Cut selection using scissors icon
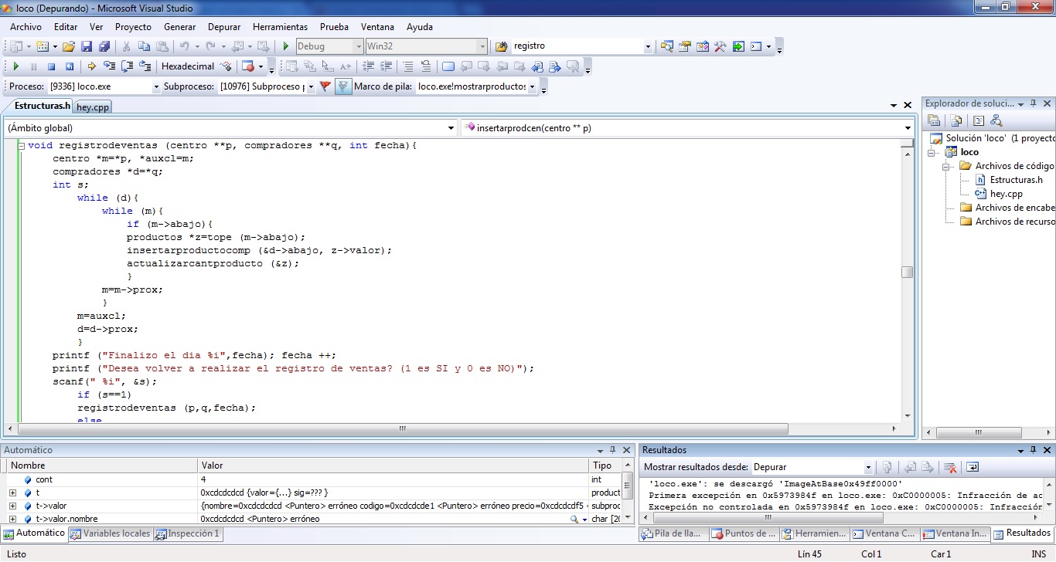1056x562 pixels. point(126,46)
